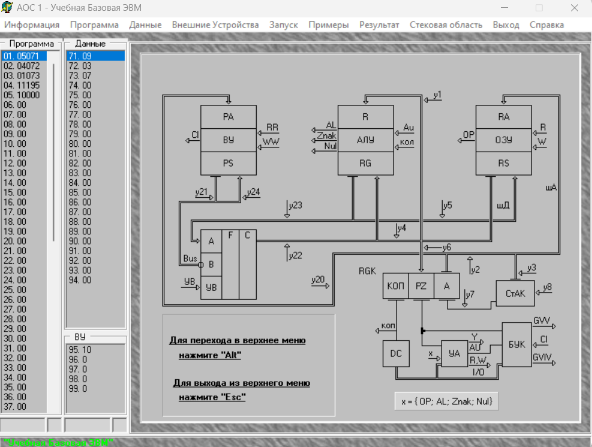This screenshot has height=447, width=592.
Task: Click the УВ cell in register block
Action: point(211,288)
